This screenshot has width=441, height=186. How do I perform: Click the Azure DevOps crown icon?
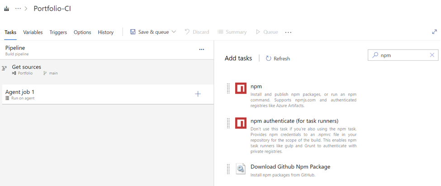tap(7, 9)
